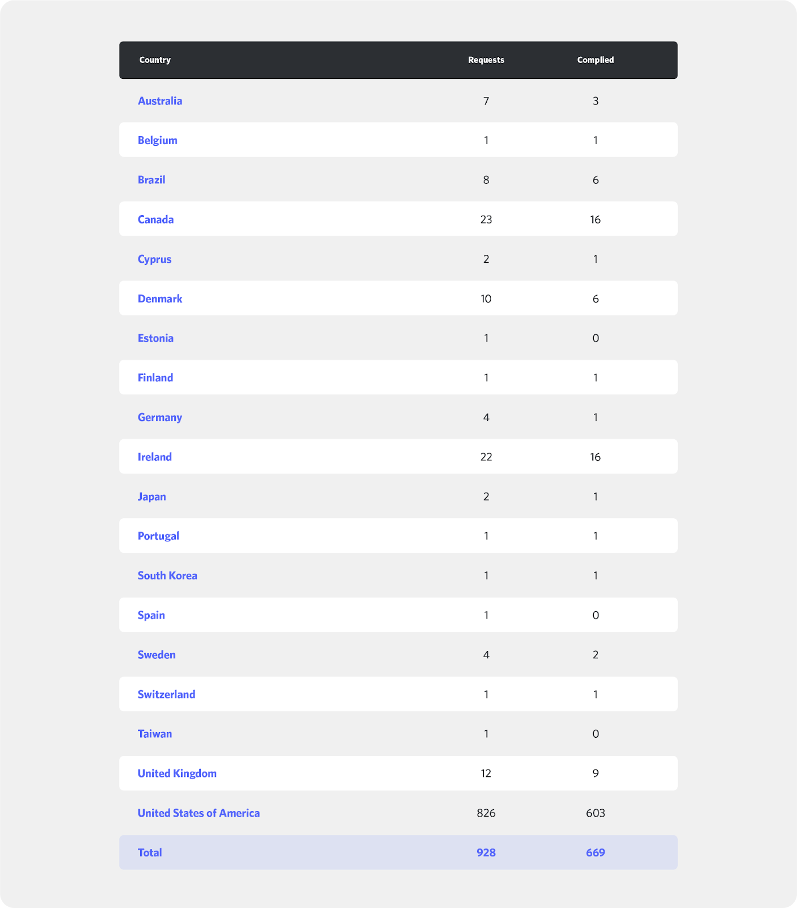This screenshot has height=908, width=797.
Task: Click the Cyprus link
Action: coord(154,259)
